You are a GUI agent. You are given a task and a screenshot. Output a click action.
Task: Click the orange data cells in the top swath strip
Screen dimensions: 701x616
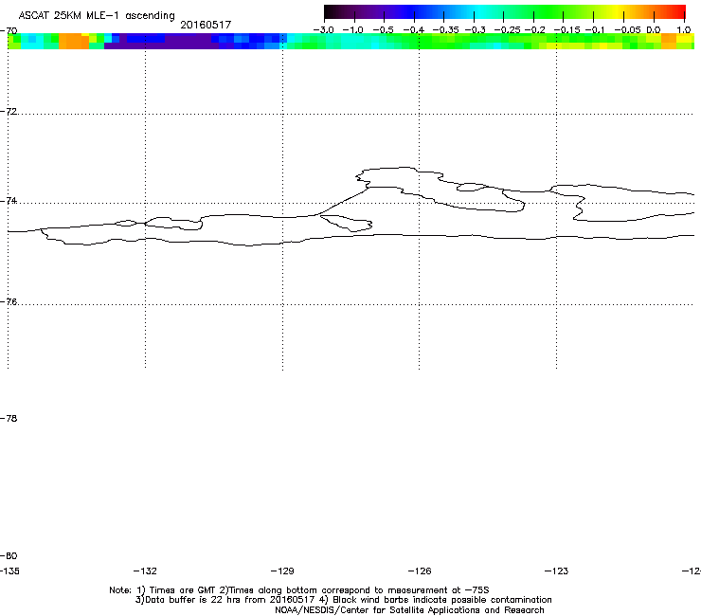click(x=74, y=41)
